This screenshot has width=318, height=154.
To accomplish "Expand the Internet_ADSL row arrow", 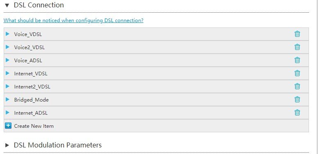I will coord(8,113).
